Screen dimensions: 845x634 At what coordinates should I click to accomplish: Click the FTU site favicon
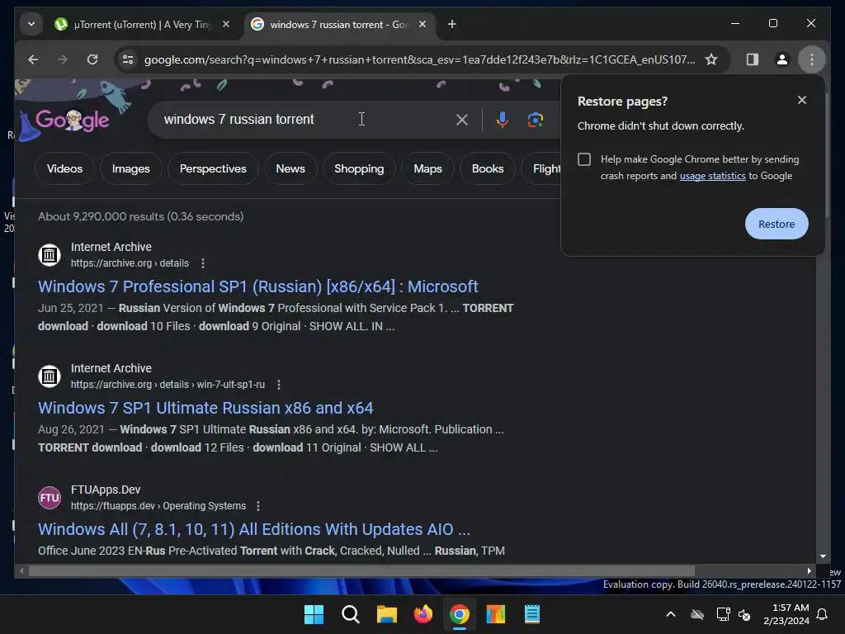[49, 497]
